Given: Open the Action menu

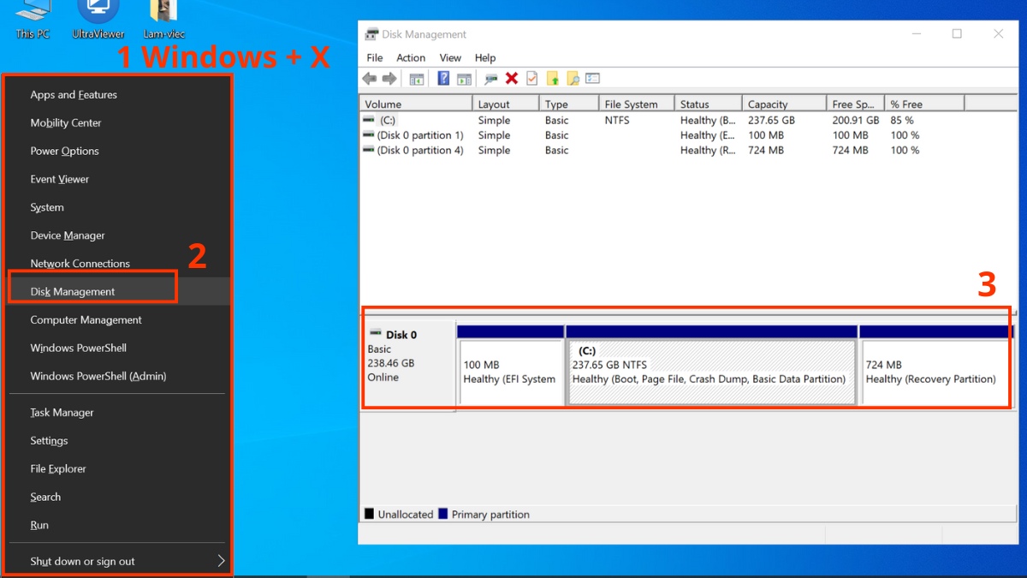Looking at the screenshot, I should click(411, 57).
